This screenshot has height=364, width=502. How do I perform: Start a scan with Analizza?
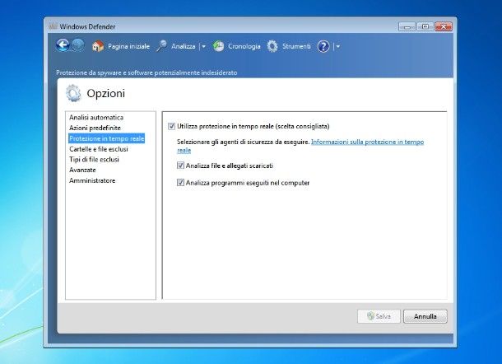coord(184,46)
